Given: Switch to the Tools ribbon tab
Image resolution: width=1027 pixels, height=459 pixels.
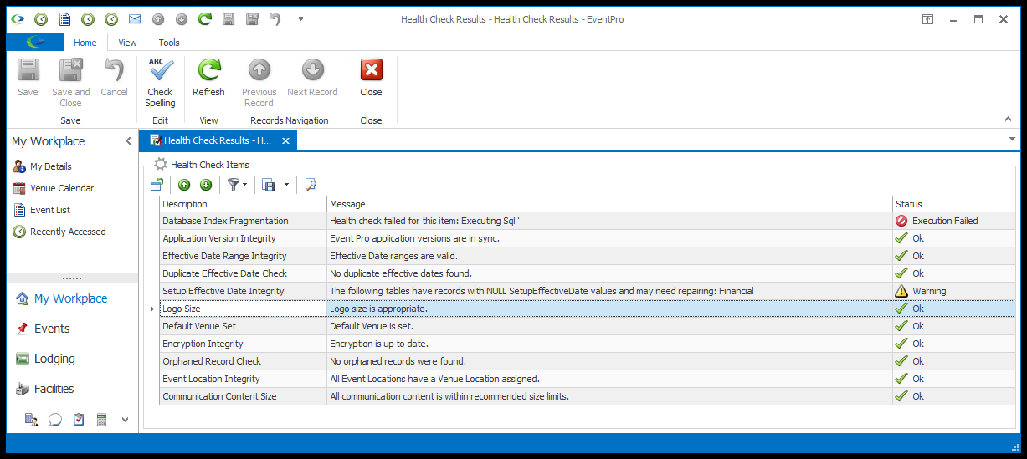Looking at the screenshot, I should (169, 43).
